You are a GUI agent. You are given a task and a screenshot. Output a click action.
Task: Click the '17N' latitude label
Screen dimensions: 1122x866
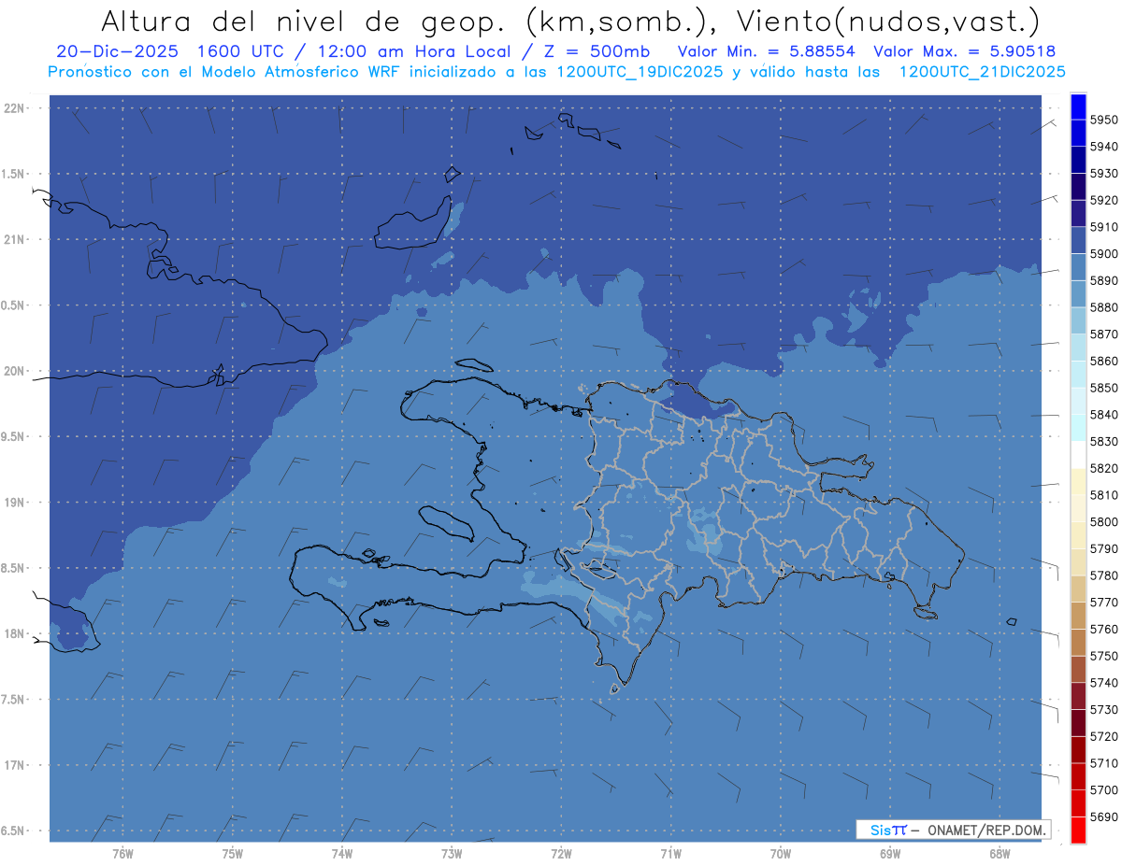[x=15, y=765]
